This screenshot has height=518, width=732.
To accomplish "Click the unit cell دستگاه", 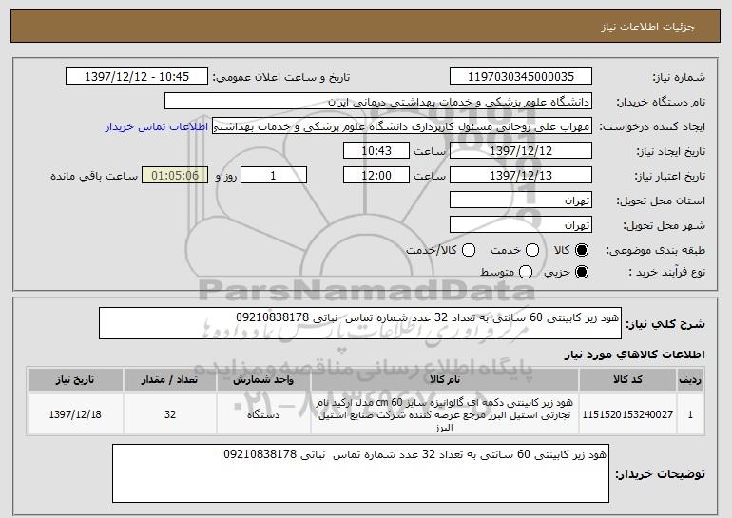I will coord(263,414).
